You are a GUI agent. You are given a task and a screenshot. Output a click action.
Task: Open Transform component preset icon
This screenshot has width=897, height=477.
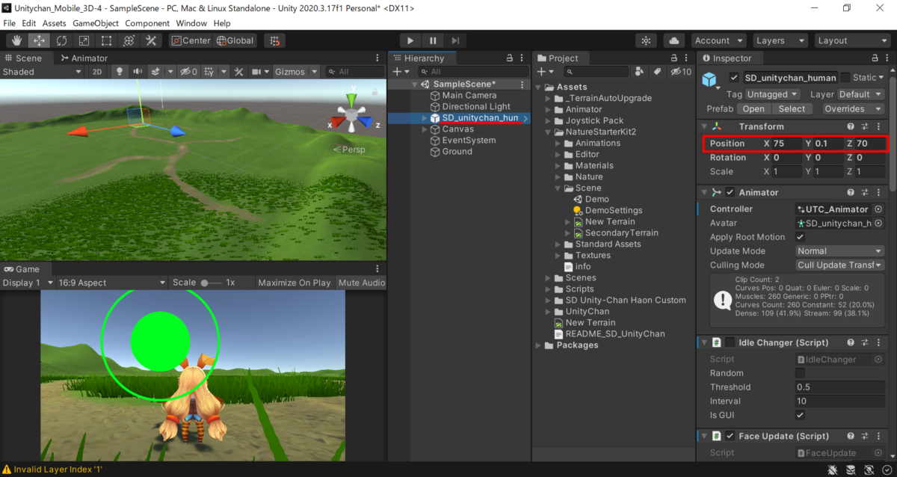864,126
